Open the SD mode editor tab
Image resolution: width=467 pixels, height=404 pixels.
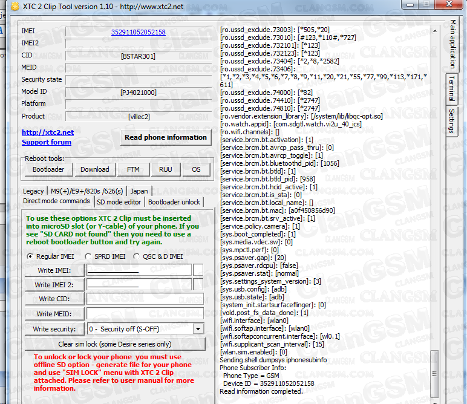[x=119, y=202]
